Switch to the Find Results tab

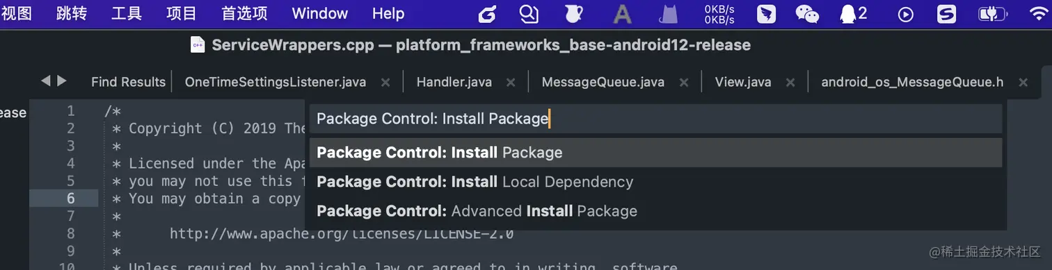[128, 82]
